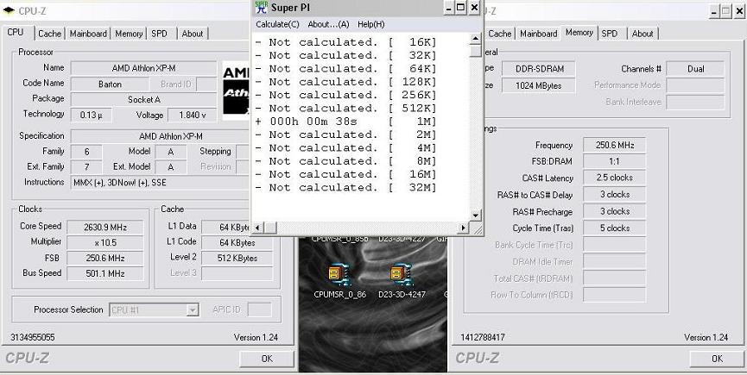Click L1 Code value 64 KBytes

(237, 242)
